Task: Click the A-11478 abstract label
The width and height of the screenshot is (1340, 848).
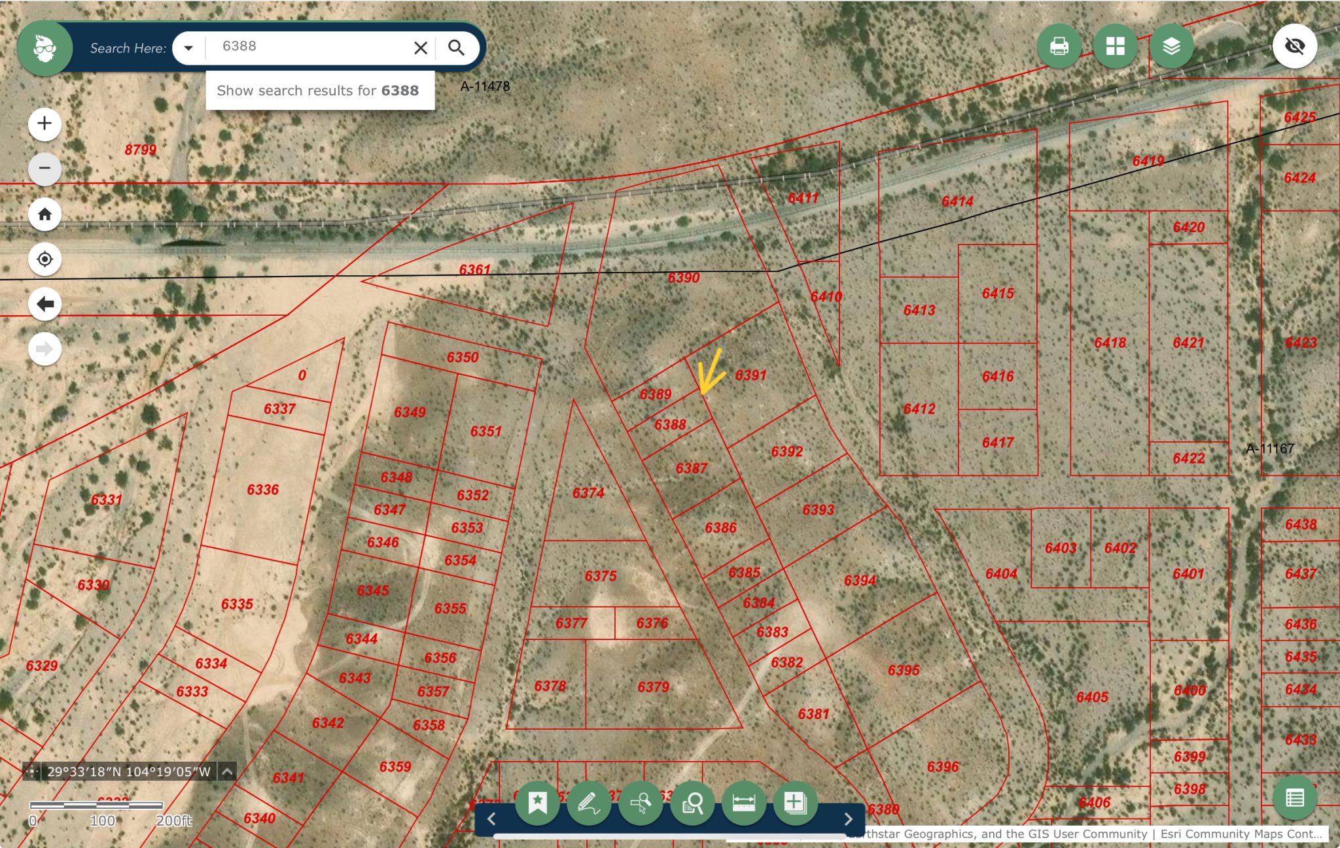Action: (x=485, y=86)
